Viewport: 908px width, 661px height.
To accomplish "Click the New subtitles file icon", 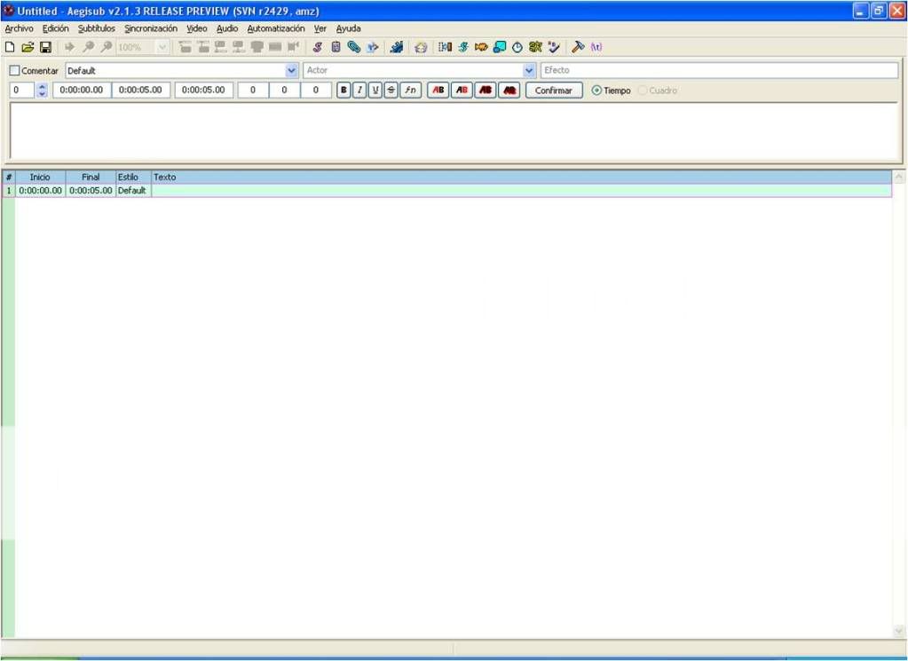I will 10,47.
